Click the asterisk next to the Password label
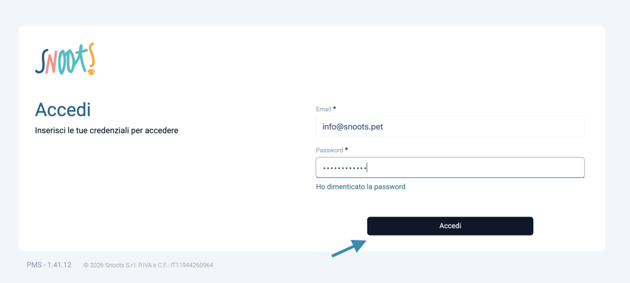 tap(346, 149)
